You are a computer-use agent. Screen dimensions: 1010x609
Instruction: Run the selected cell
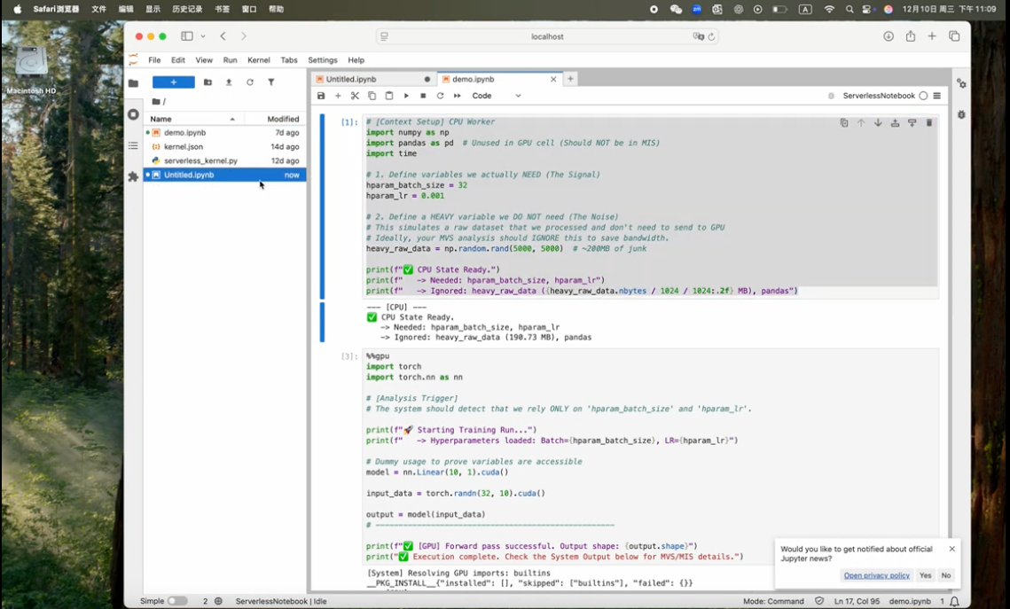click(x=406, y=96)
